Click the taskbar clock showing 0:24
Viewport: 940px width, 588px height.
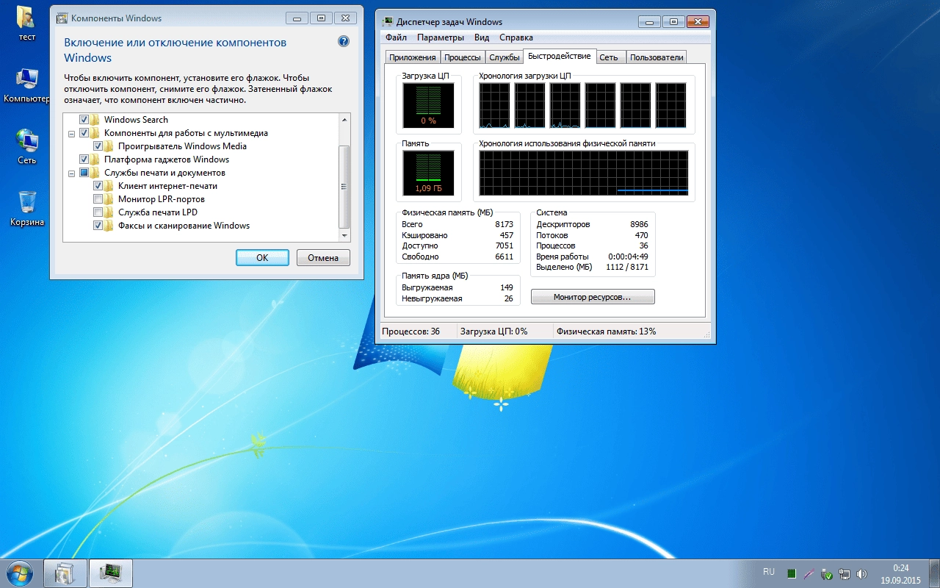click(900, 573)
